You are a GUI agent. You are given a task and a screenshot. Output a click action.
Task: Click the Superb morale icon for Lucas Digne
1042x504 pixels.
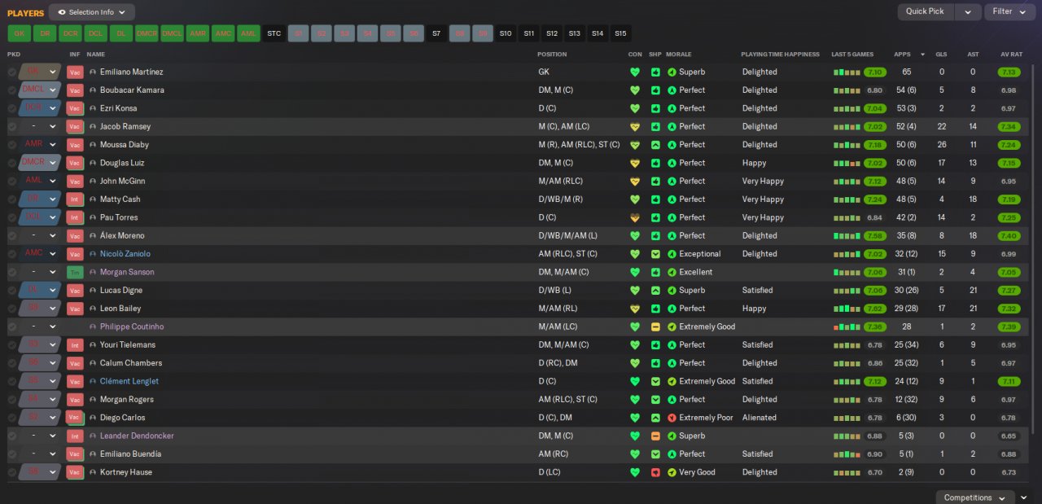(672, 291)
